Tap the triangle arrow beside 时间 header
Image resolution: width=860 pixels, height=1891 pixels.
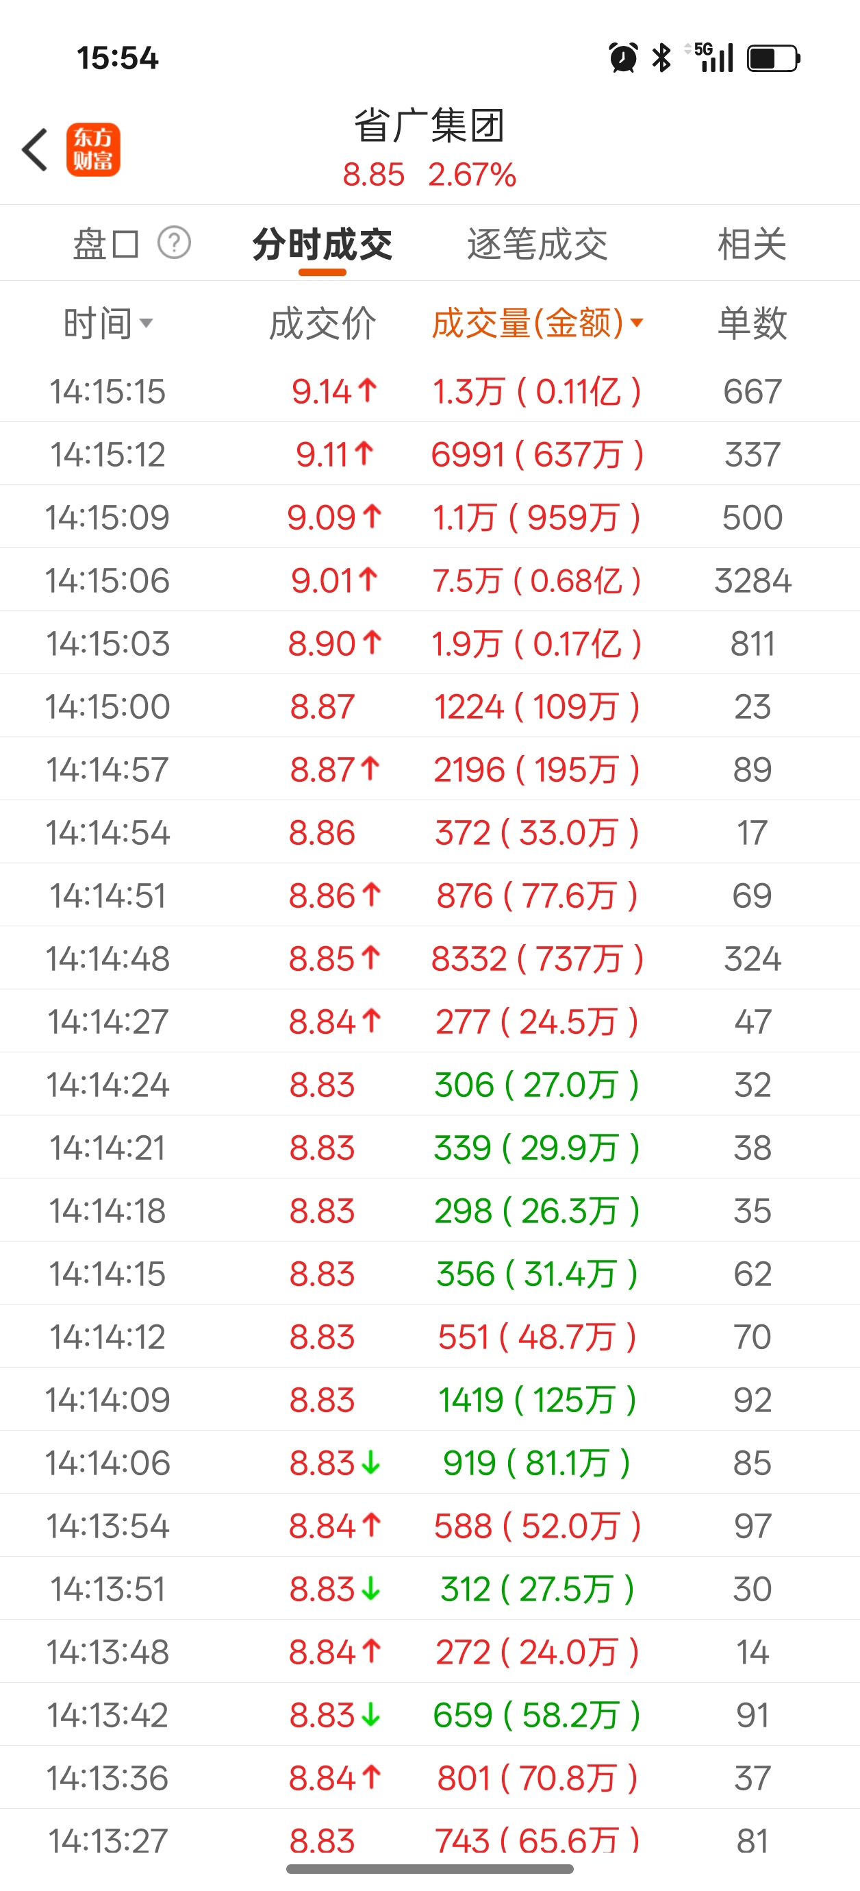coord(146,323)
